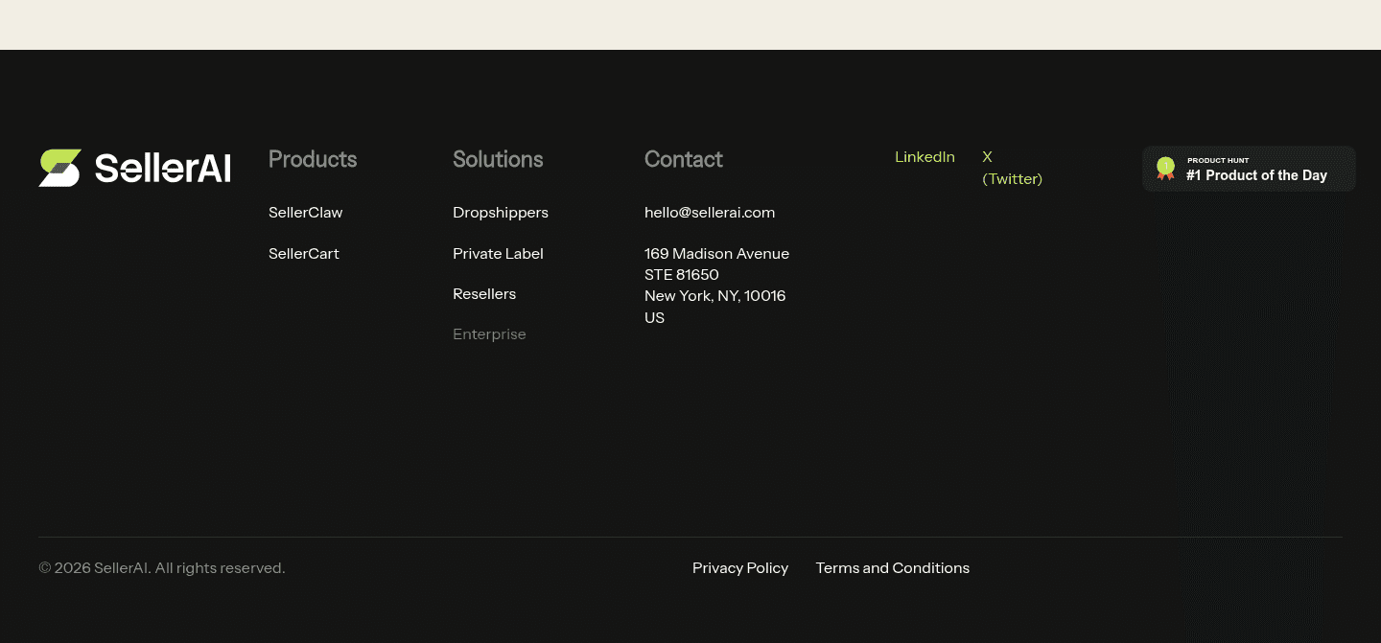Read the Privacy Policy
The height and width of the screenshot is (643, 1381).
coord(740,568)
